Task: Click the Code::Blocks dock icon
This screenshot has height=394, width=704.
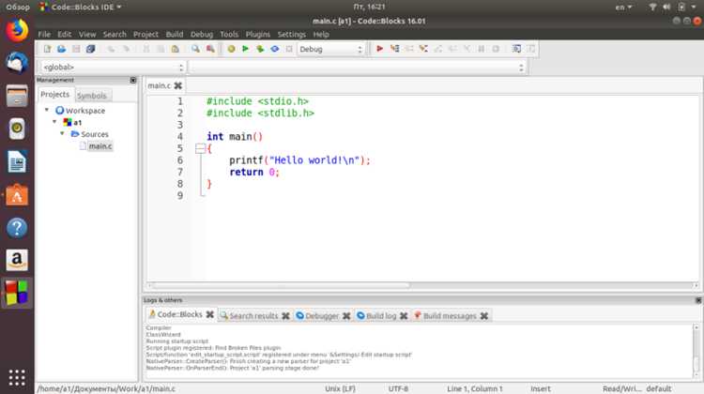Action: tap(17, 293)
